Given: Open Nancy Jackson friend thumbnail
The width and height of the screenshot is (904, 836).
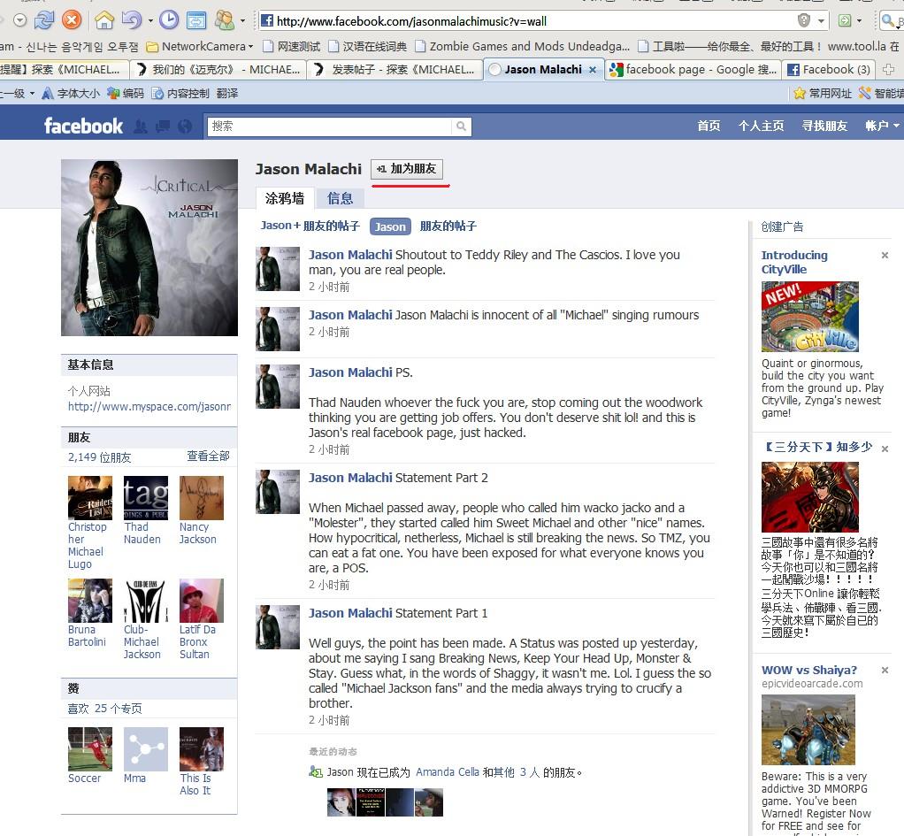Looking at the screenshot, I should 201,497.
